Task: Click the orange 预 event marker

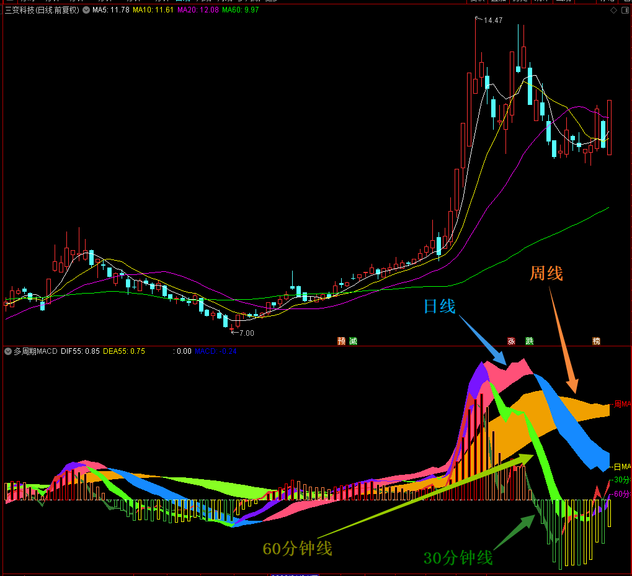Action: 341,341
